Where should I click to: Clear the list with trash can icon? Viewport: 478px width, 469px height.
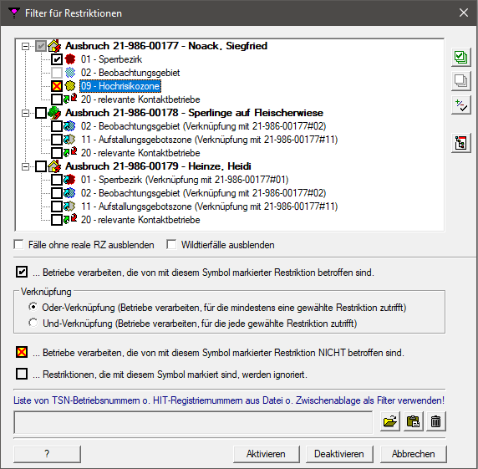(436, 421)
